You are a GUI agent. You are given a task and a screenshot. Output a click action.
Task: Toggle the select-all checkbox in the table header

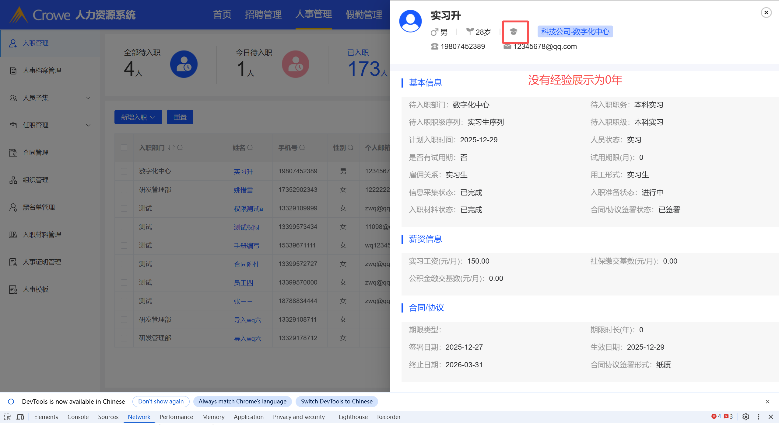click(124, 148)
